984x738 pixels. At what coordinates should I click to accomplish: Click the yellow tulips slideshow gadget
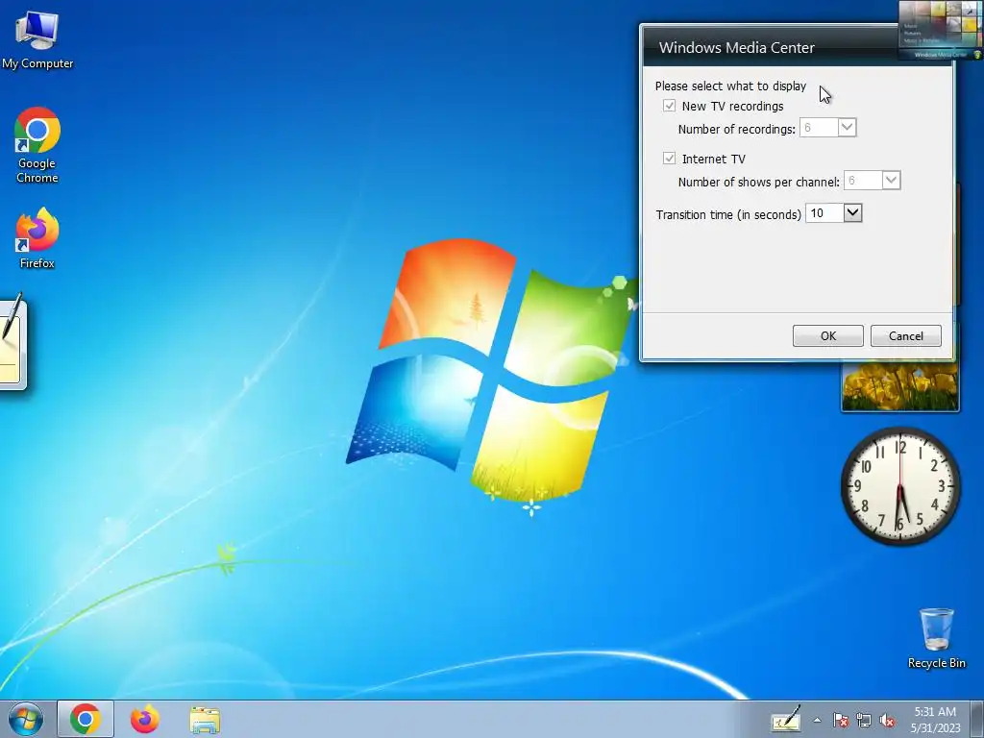899,386
